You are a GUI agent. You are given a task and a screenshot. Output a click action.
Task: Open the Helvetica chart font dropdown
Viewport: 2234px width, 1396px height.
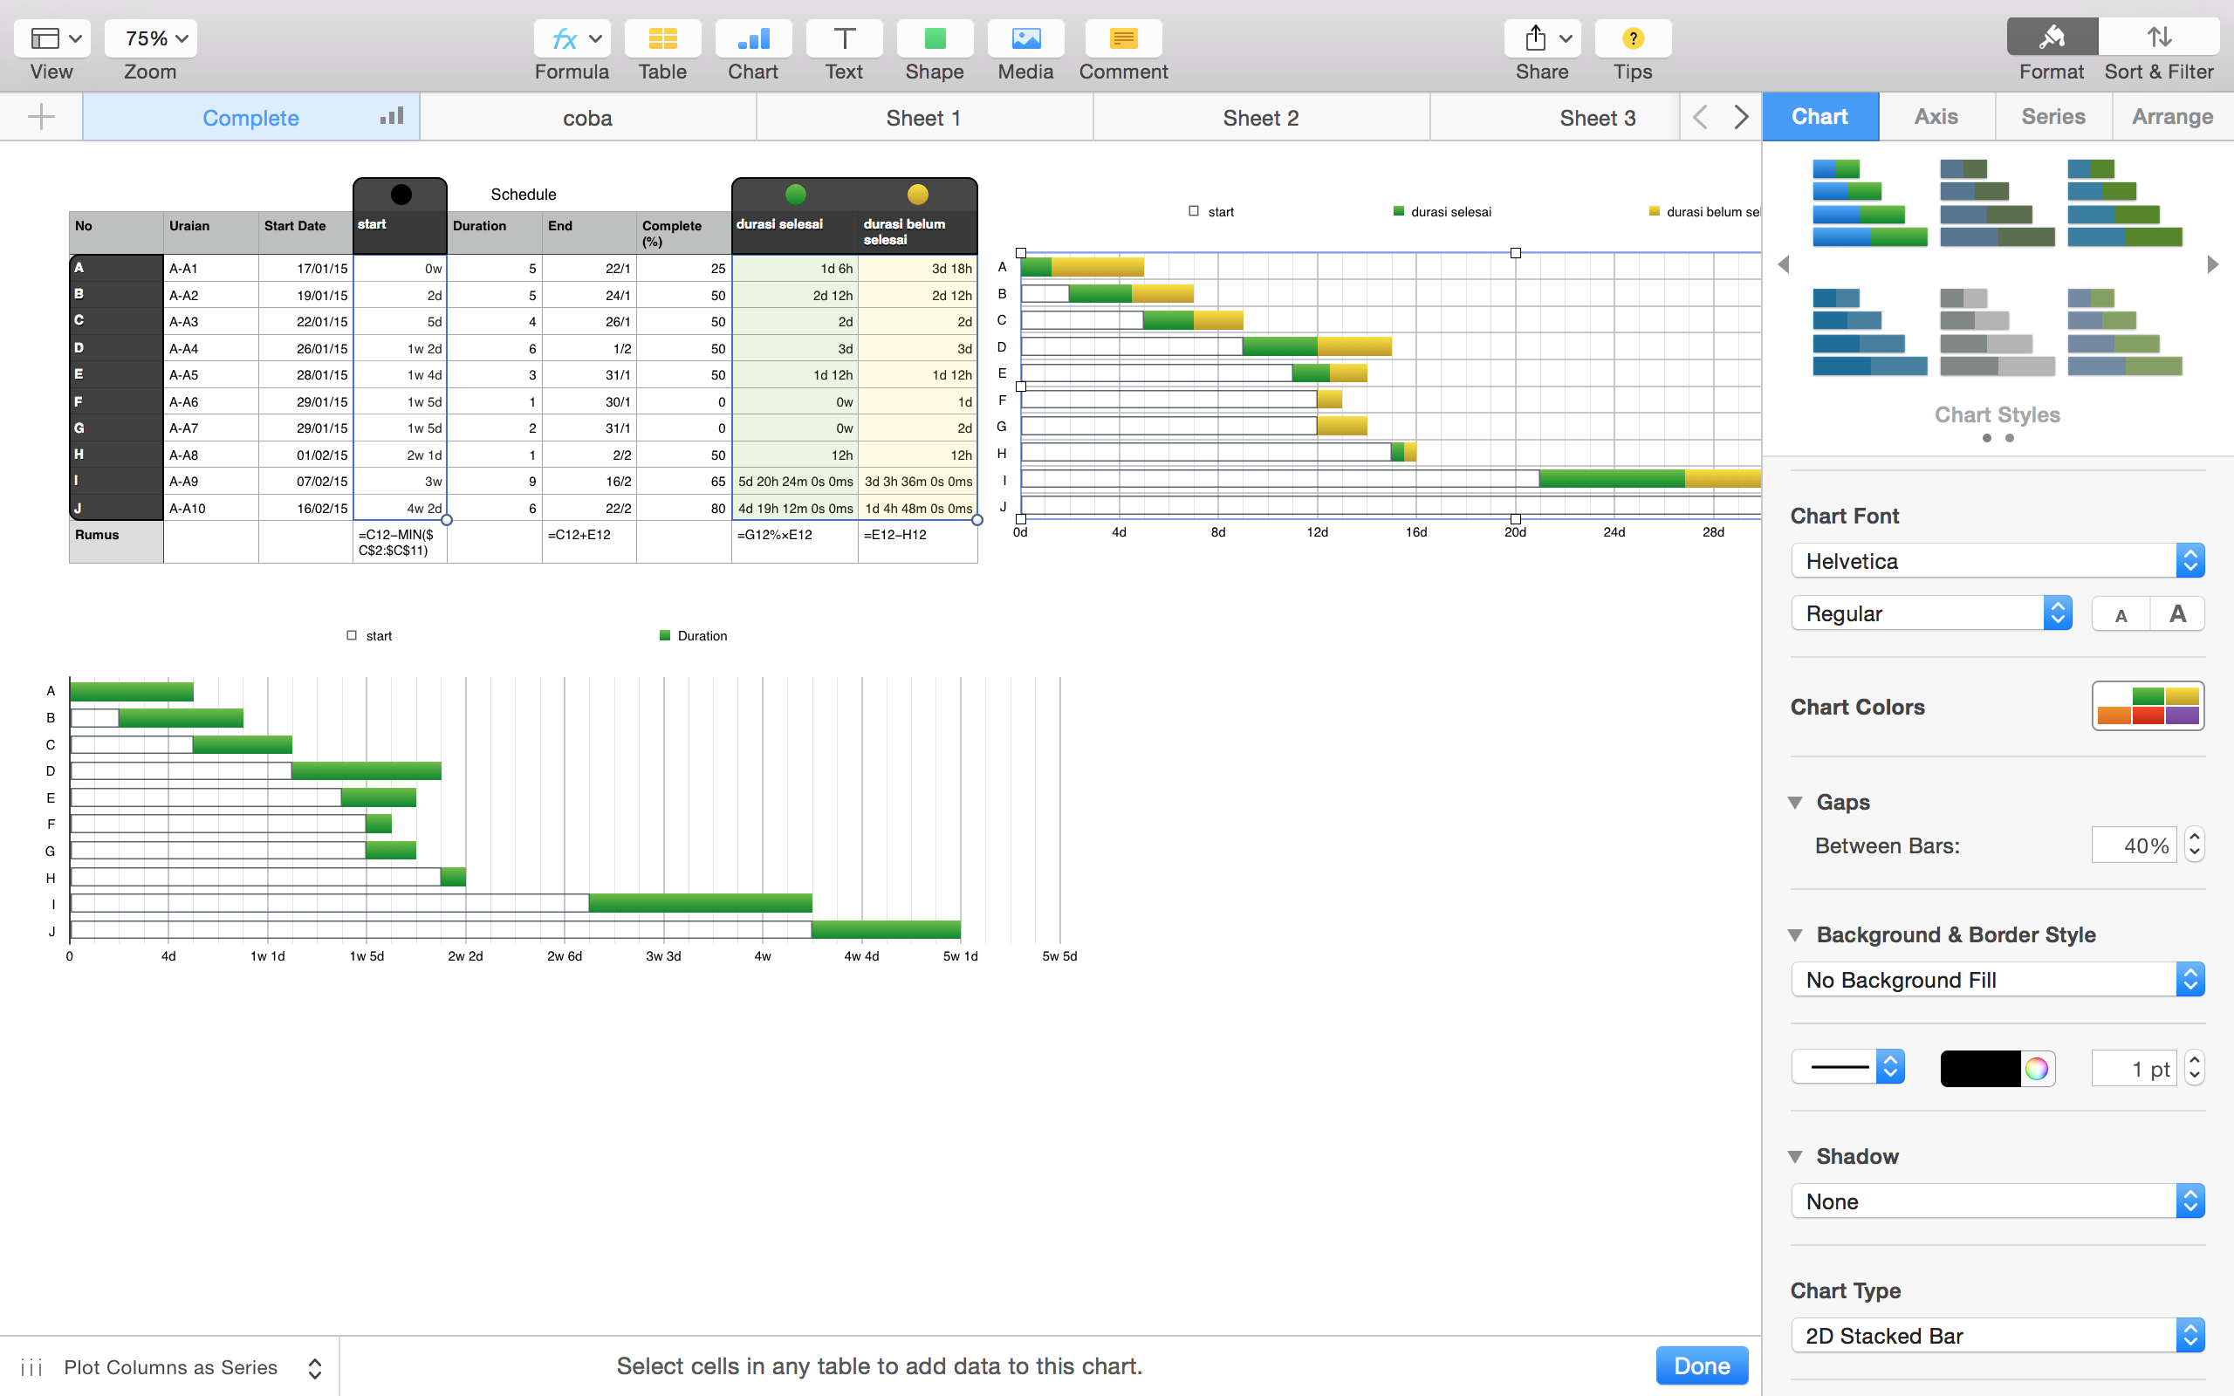click(x=1997, y=561)
